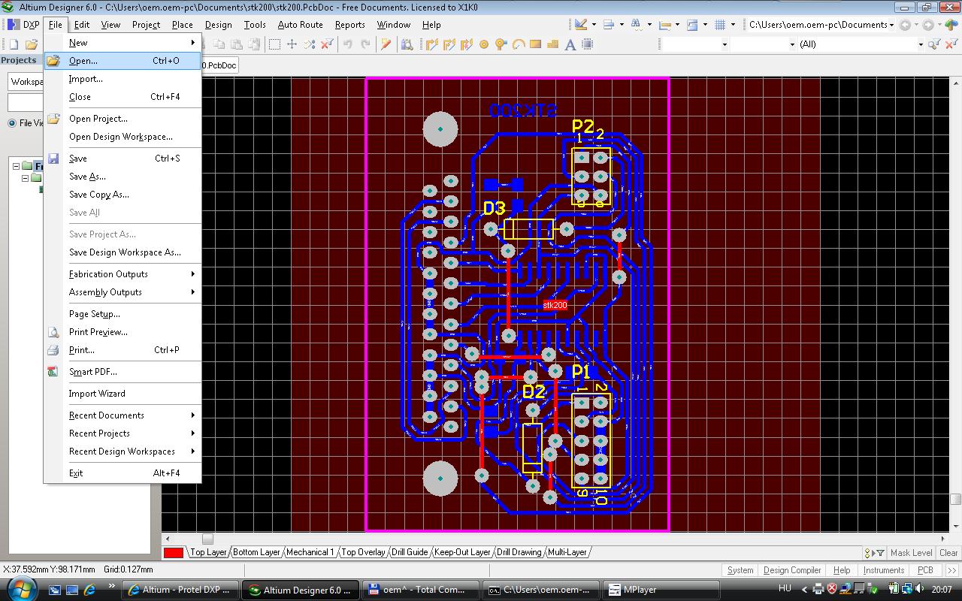Click the PCB panel button

tap(925, 570)
